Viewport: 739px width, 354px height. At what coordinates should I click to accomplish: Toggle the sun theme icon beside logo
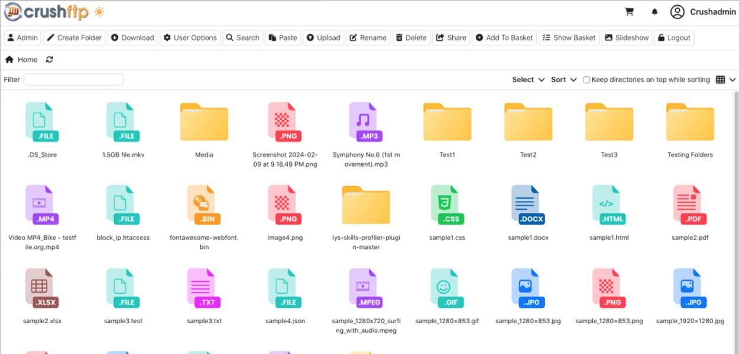pos(99,12)
